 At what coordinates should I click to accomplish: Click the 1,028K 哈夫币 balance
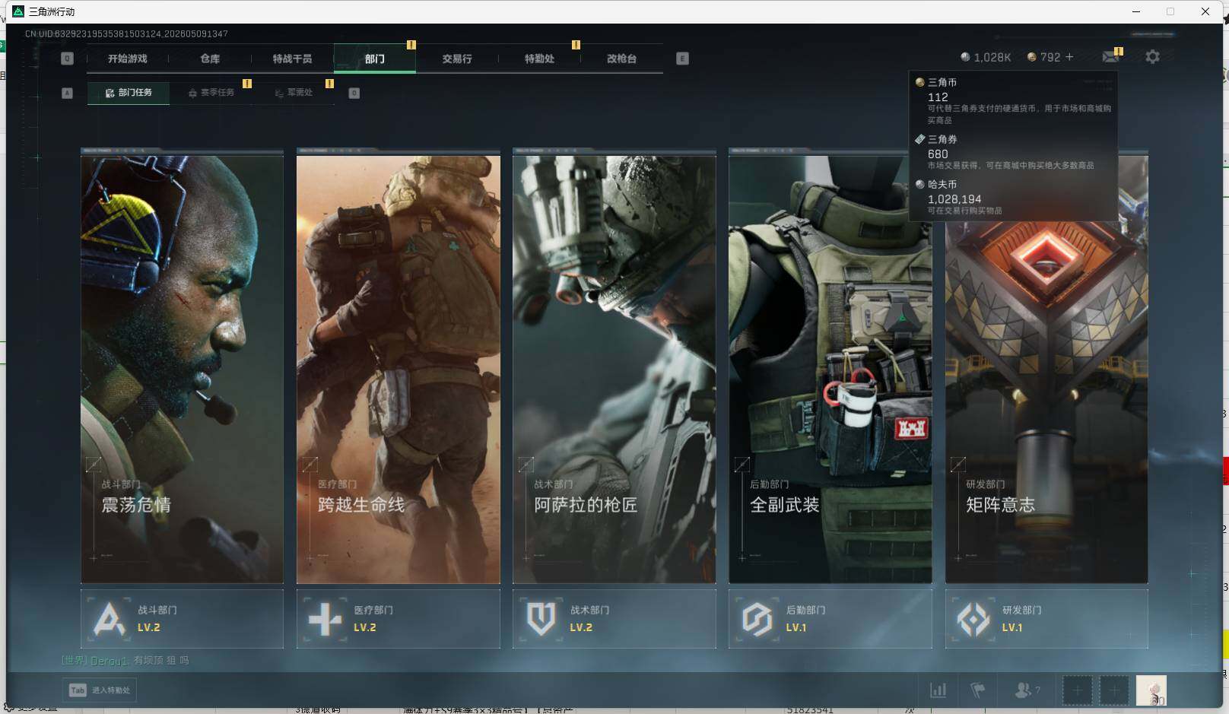click(986, 57)
